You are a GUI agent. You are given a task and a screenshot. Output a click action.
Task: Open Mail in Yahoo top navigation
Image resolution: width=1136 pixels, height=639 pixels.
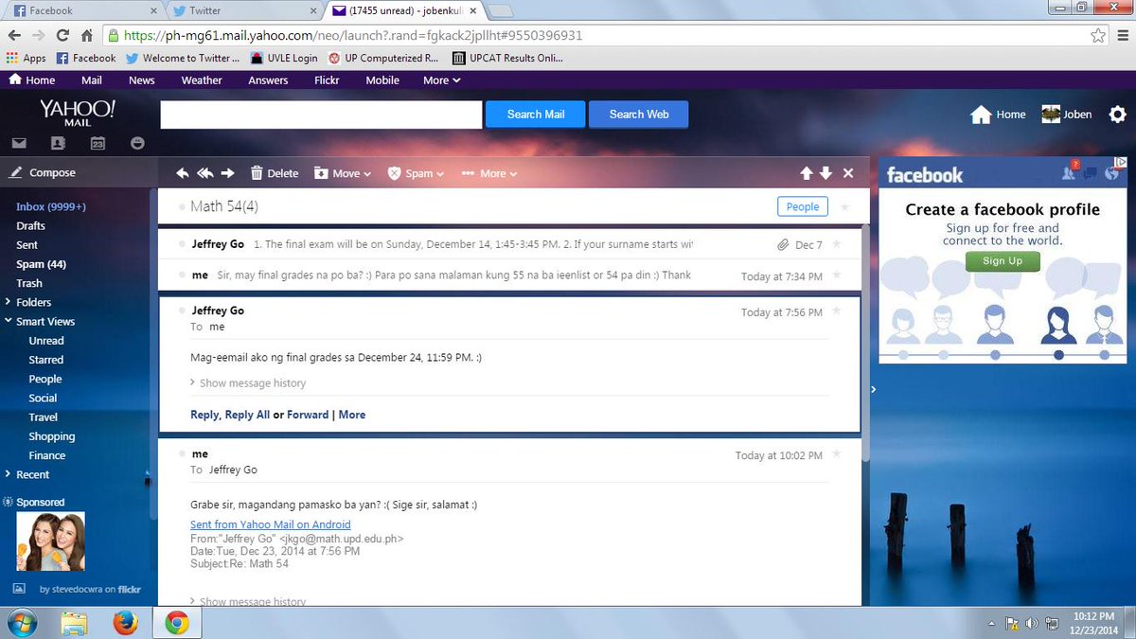pos(92,80)
